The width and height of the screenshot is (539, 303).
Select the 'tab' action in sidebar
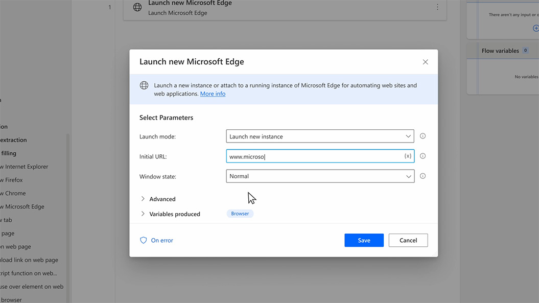pyautogui.click(x=6, y=220)
